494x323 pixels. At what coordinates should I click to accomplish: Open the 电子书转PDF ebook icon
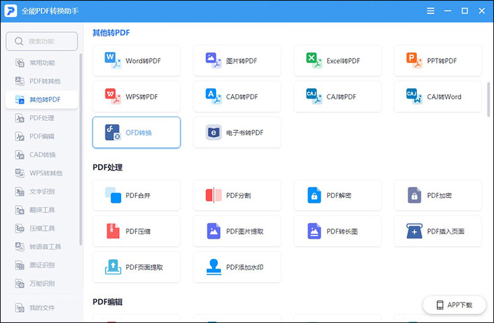[213, 132]
